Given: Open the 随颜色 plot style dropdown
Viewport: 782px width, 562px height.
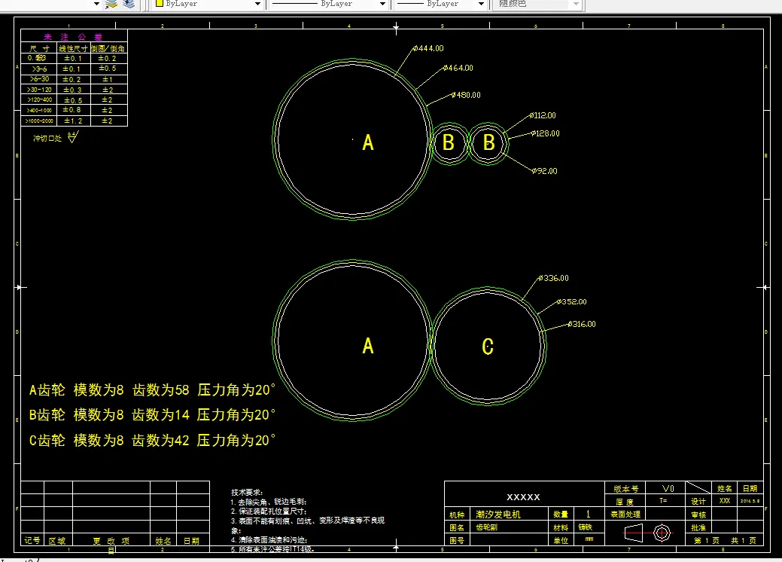Looking at the screenshot, I should 576,4.
